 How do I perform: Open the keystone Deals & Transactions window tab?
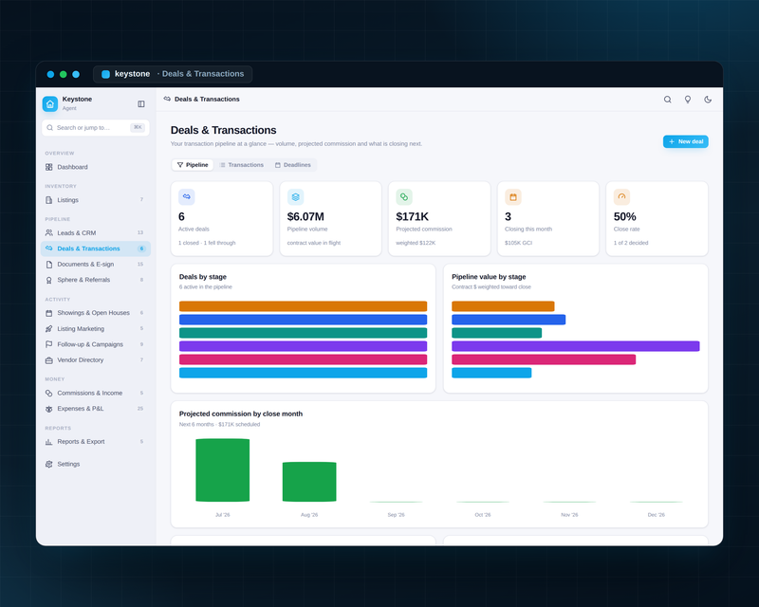click(x=173, y=74)
